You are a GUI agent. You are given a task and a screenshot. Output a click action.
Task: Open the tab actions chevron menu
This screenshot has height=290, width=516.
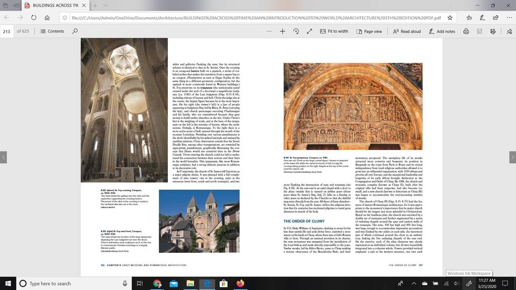tap(105, 6)
